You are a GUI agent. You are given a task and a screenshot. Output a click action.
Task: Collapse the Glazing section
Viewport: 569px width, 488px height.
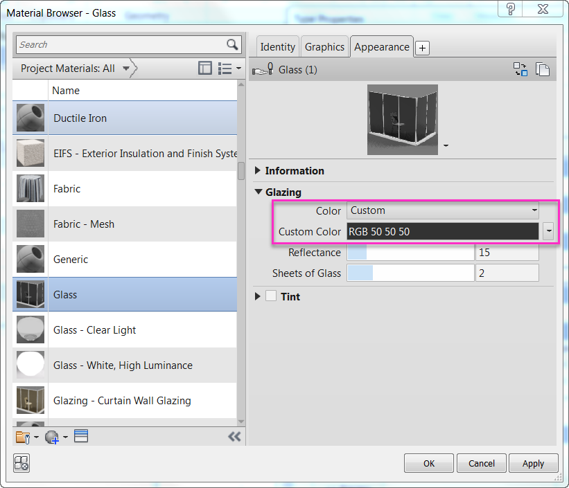pyautogui.click(x=258, y=192)
